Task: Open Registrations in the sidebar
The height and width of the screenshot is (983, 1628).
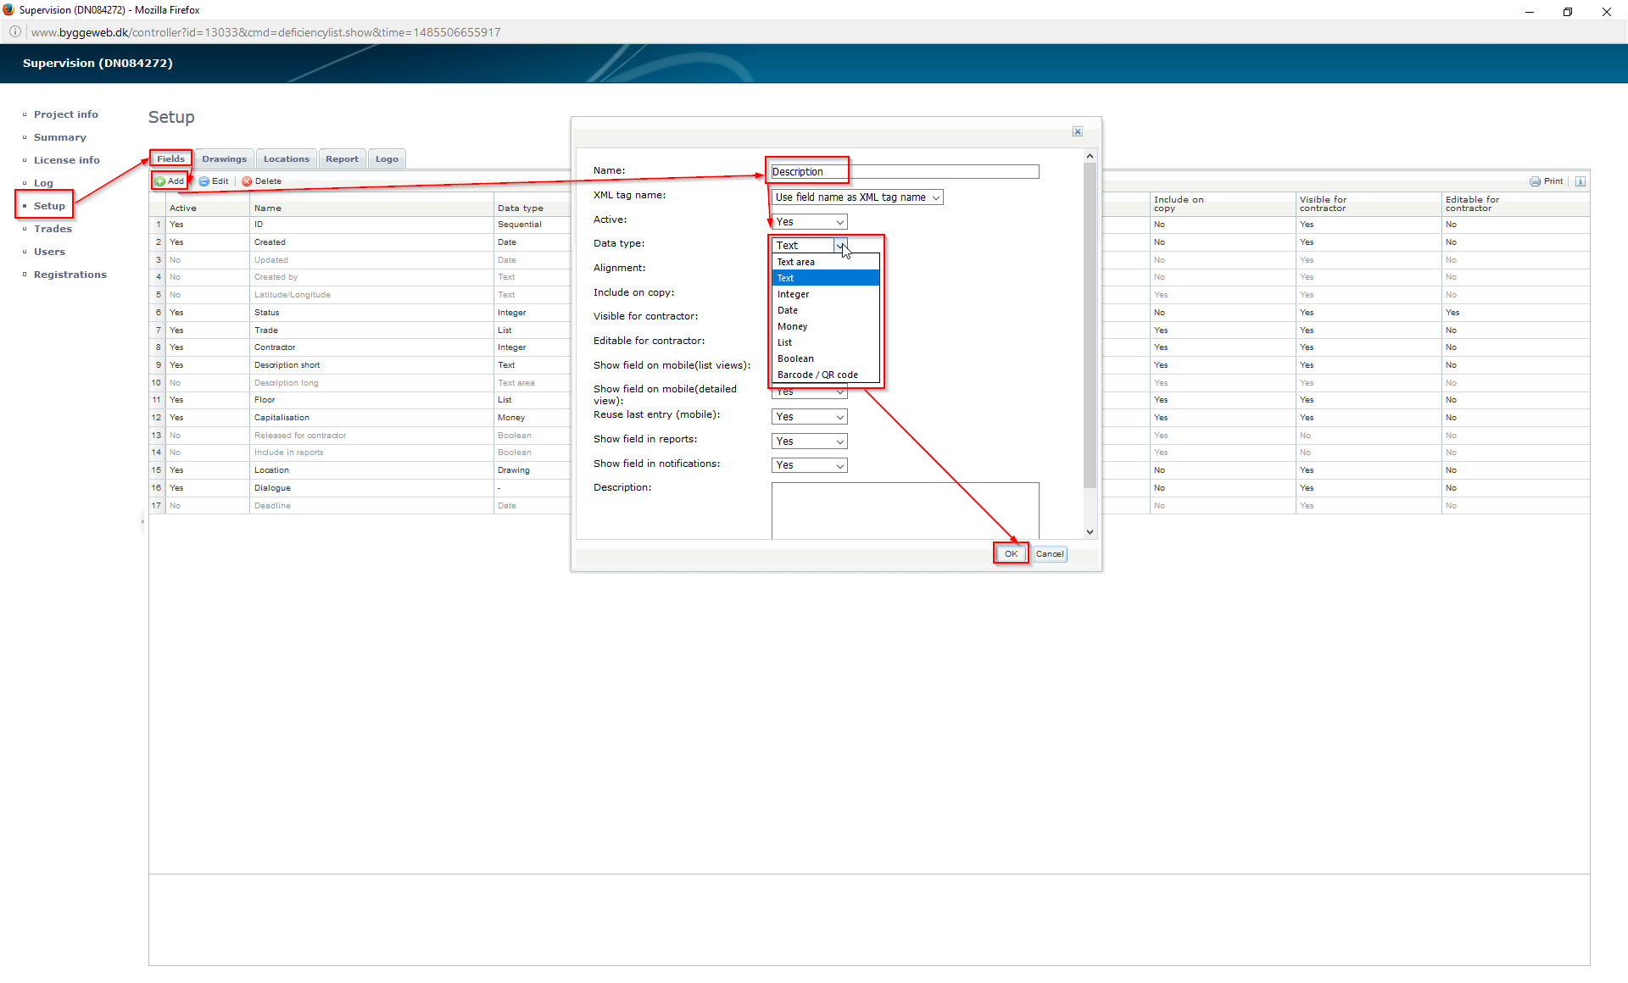Action: [x=70, y=275]
